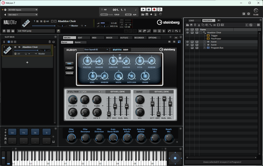Click the Db chord trigger pad

(x=35, y=132)
